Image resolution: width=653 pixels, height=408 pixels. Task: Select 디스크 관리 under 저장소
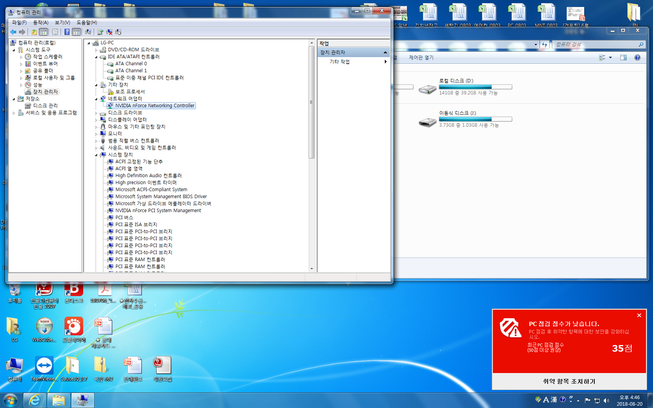click(x=45, y=106)
